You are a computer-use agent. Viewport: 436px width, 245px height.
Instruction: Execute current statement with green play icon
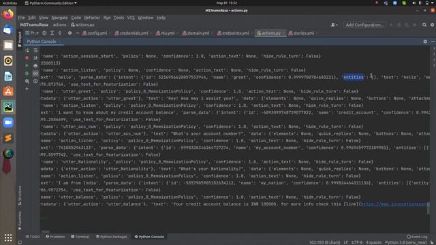click(x=27, y=66)
